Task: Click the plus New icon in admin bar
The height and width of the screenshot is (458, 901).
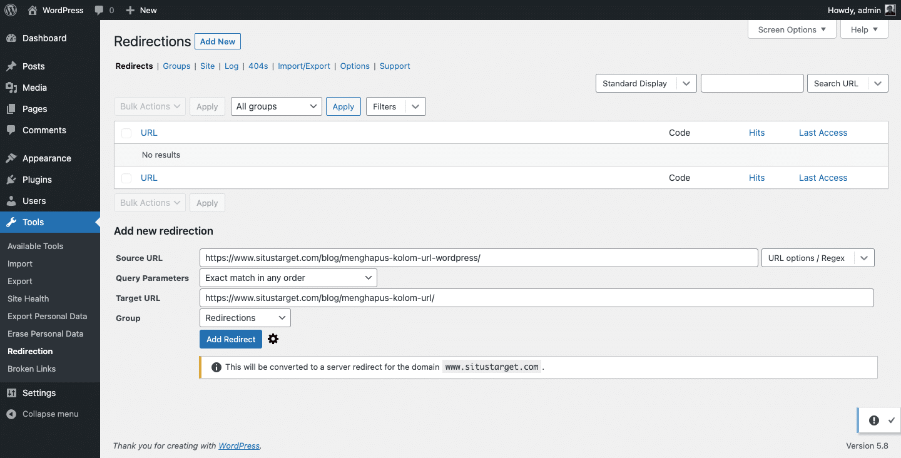Action: (x=130, y=10)
